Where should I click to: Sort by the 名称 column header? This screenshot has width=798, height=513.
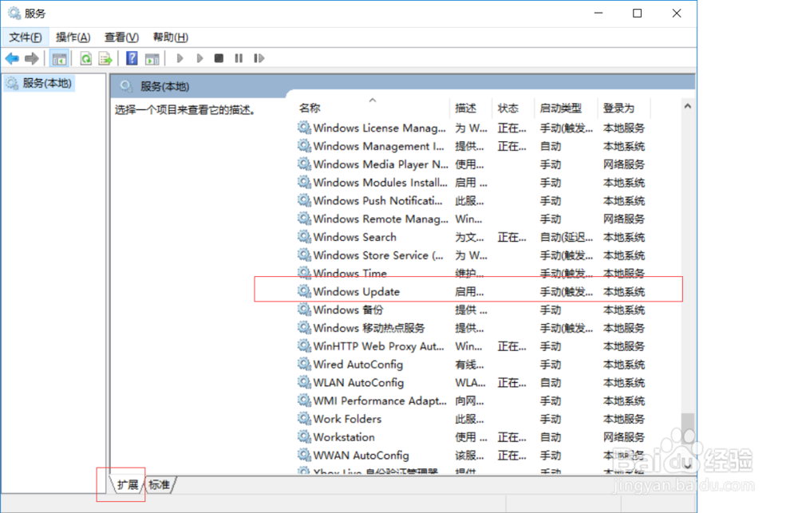click(x=373, y=108)
